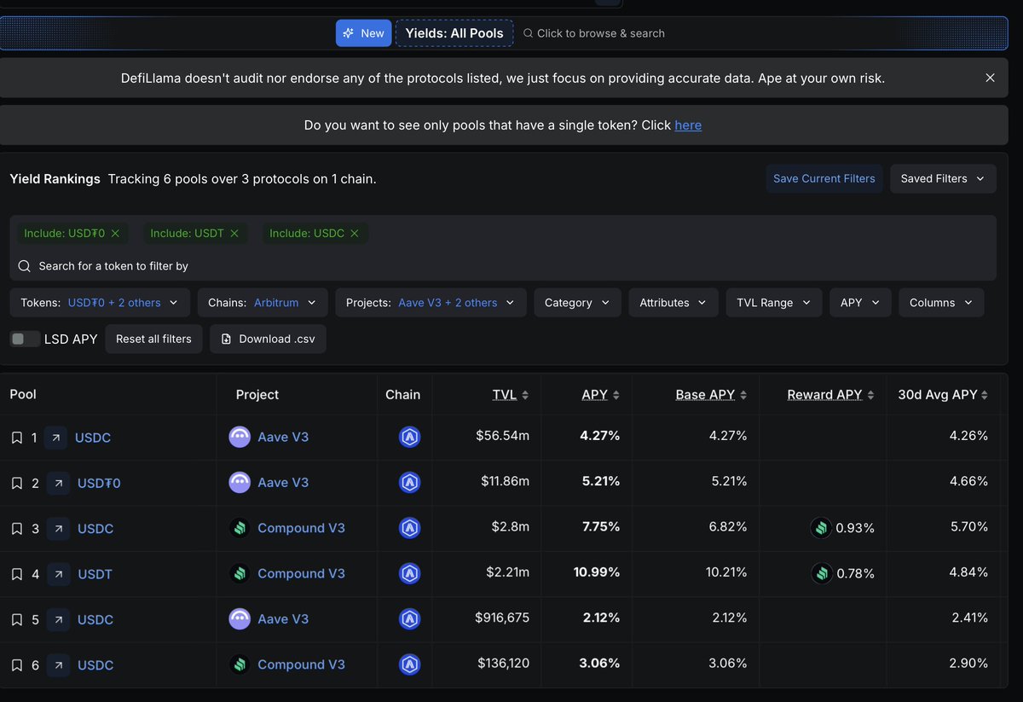This screenshot has height=702, width=1023.
Task: Click the 5.70% 30d average value
Action: pos(970,527)
